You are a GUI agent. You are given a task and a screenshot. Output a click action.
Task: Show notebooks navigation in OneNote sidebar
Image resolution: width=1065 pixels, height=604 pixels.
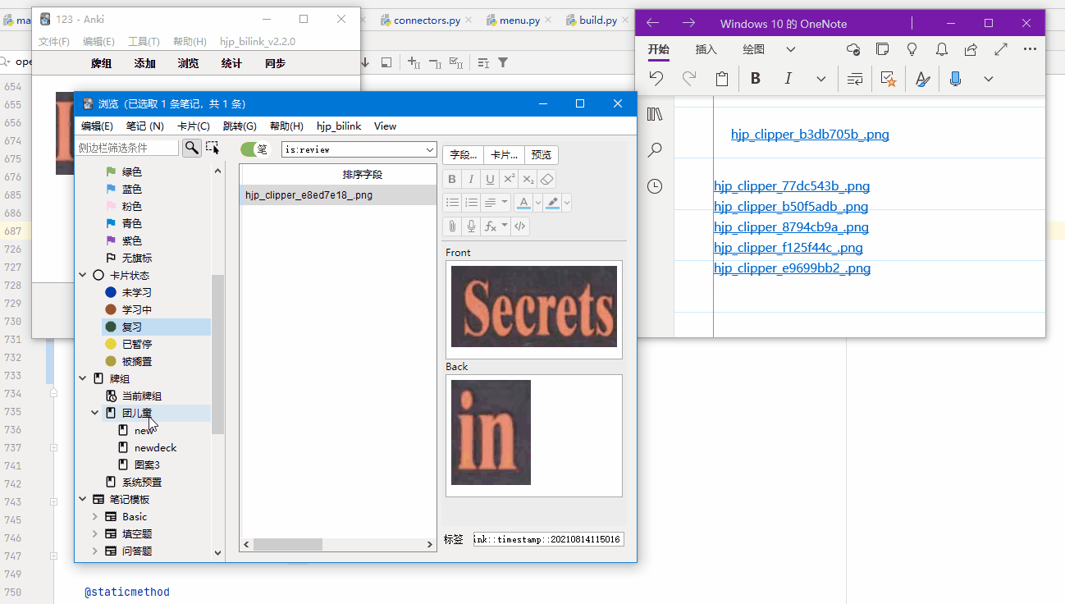[655, 114]
